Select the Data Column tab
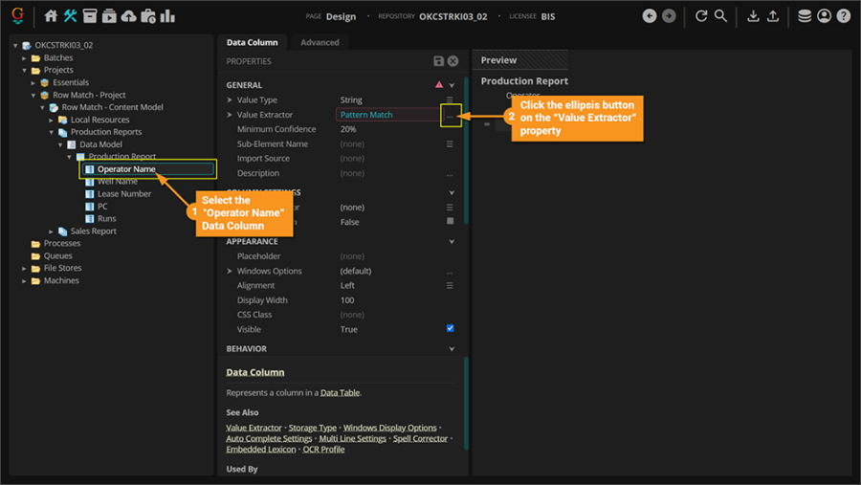 (252, 43)
